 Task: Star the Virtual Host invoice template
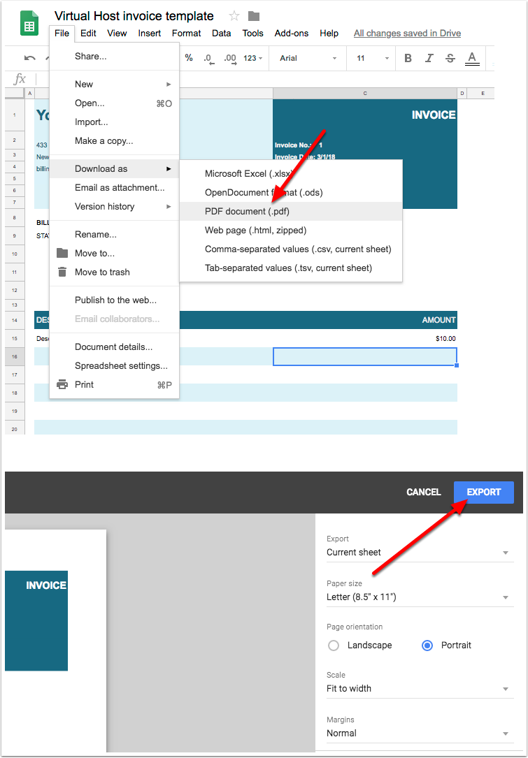234,16
